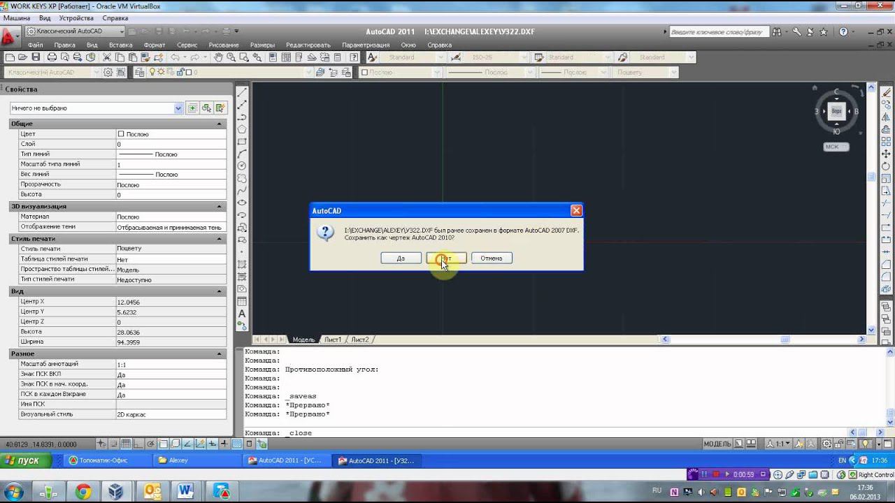895x503 pixels.
Task: Click the Dimension Style icon
Action: click(x=455, y=57)
